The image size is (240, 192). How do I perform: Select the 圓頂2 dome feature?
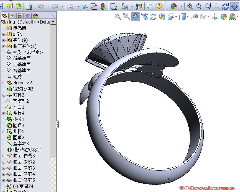(16, 137)
